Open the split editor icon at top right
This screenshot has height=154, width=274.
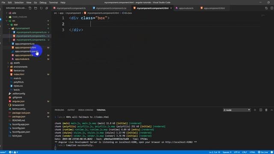coord(272,8)
